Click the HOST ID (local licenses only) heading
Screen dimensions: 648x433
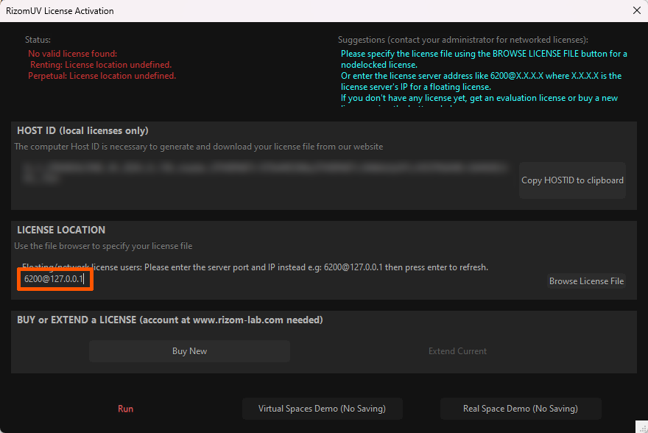(82, 130)
